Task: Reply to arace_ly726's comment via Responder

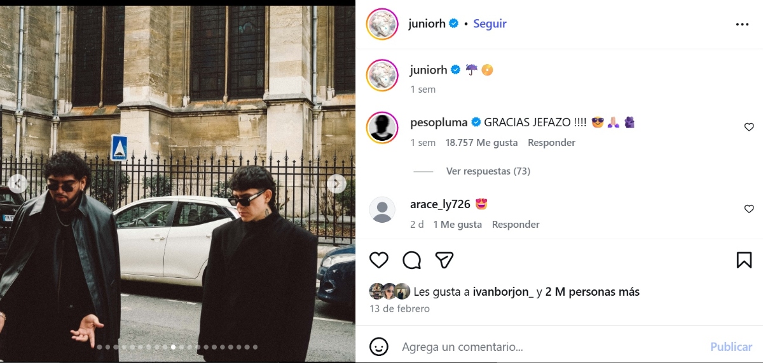Action: [516, 225]
